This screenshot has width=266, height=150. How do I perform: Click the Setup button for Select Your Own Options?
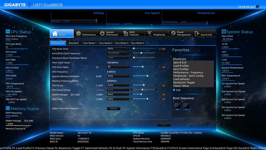coord(114,108)
